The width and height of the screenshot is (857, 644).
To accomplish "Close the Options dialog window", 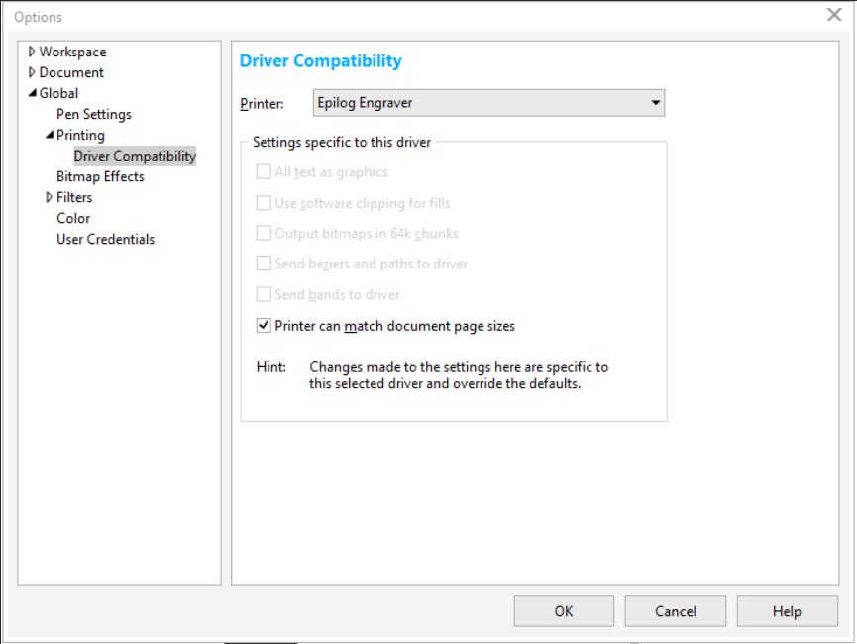I will 834,14.
